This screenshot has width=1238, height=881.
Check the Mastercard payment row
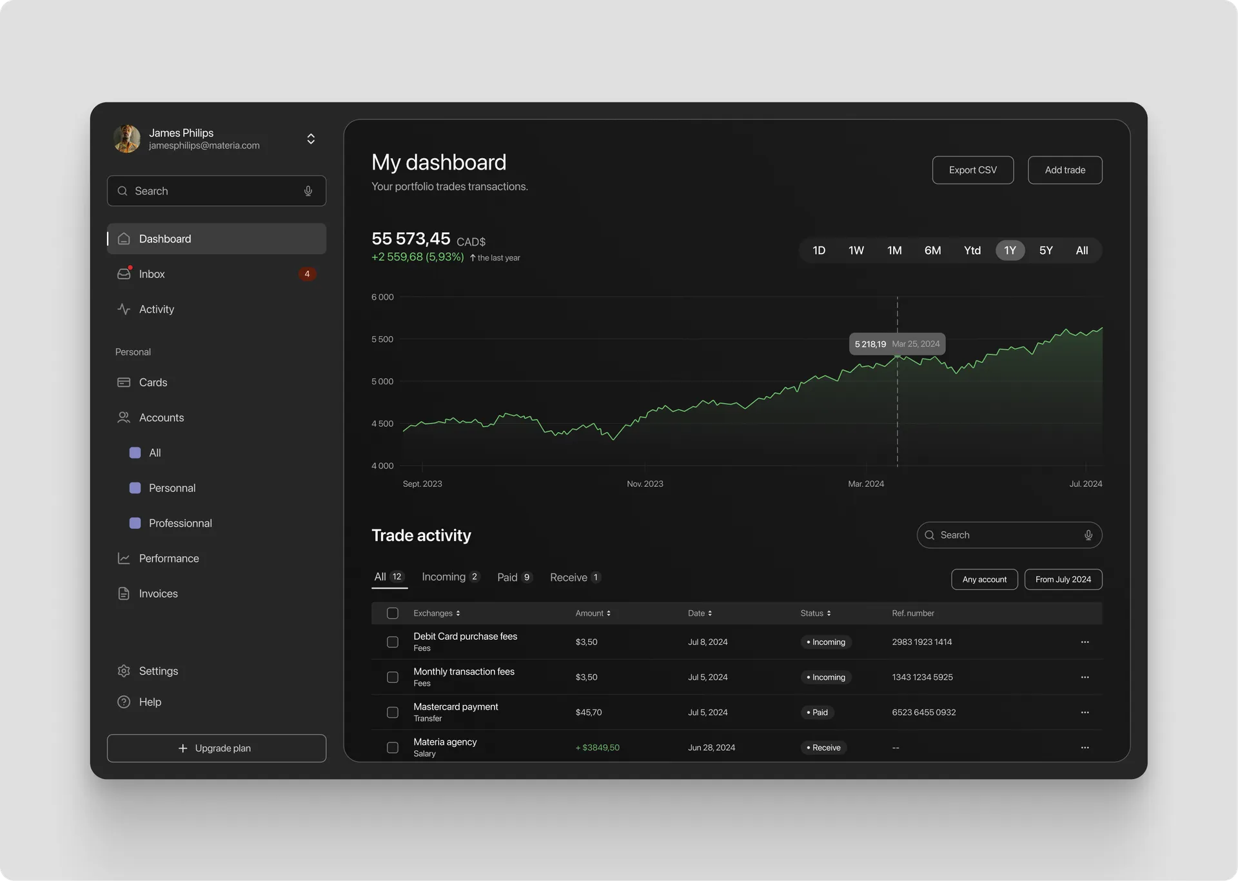coord(393,713)
